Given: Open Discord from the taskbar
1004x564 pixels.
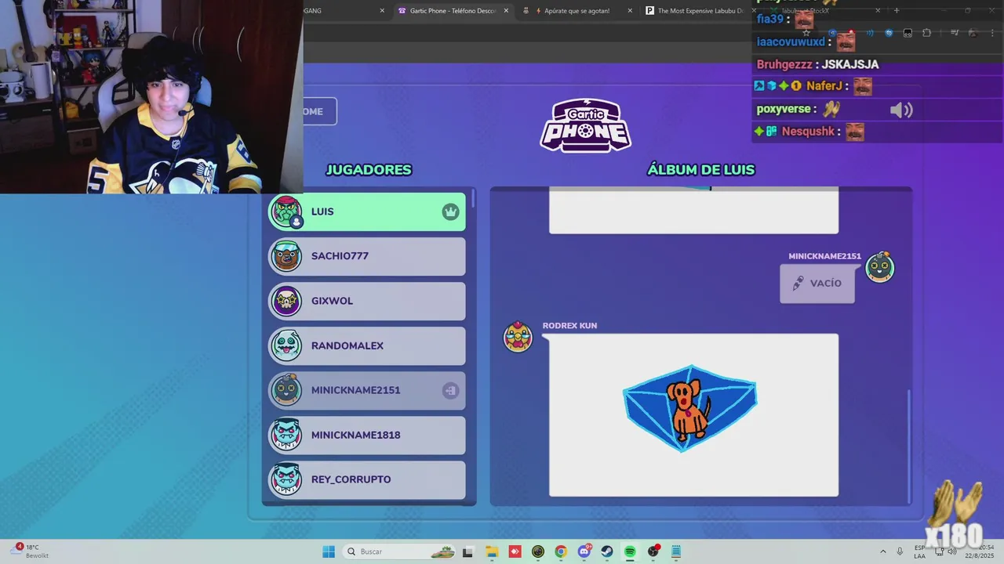Looking at the screenshot, I should (x=584, y=551).
